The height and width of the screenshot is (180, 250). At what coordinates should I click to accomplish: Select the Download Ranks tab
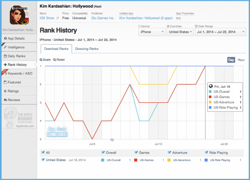56,49
